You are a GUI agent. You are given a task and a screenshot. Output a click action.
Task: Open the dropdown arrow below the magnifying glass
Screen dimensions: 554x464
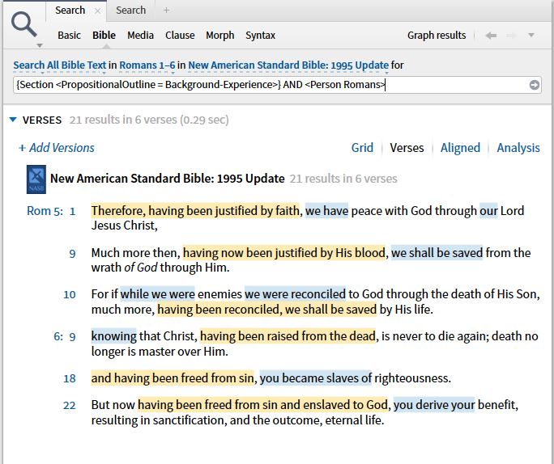pyautogui.click(x=40, y=45)
